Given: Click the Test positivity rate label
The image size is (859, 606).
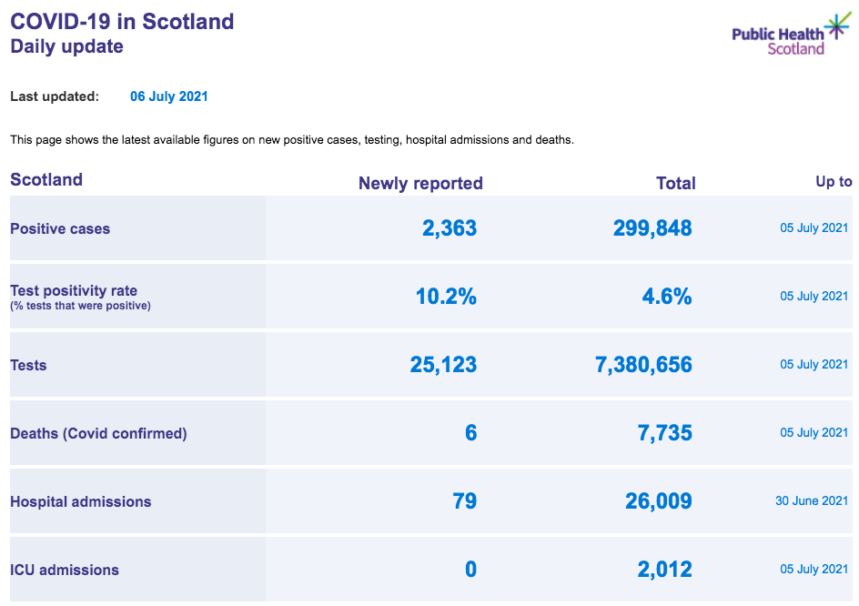Looking at the screenshot, I should [74, 290].
